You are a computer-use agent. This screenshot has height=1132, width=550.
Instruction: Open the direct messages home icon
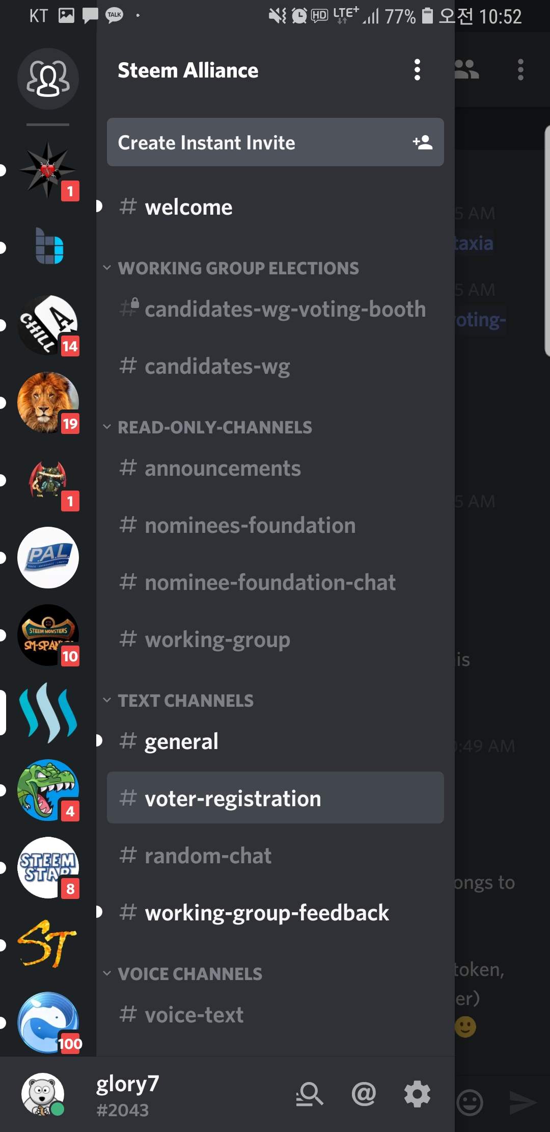pyautogui.click(x=48, y=79)
